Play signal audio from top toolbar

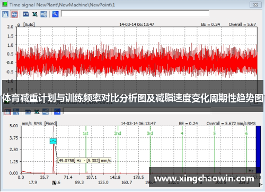coord(43,14)
